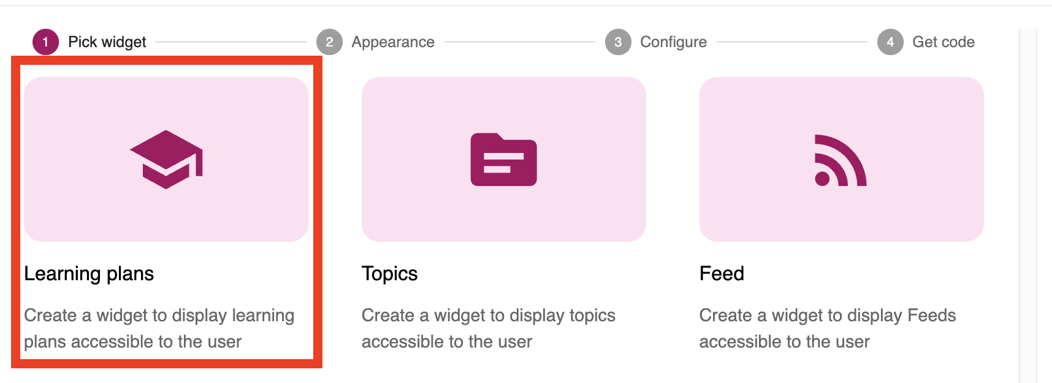
Task: Click the step 4 numbered circle
Action: 890,42
